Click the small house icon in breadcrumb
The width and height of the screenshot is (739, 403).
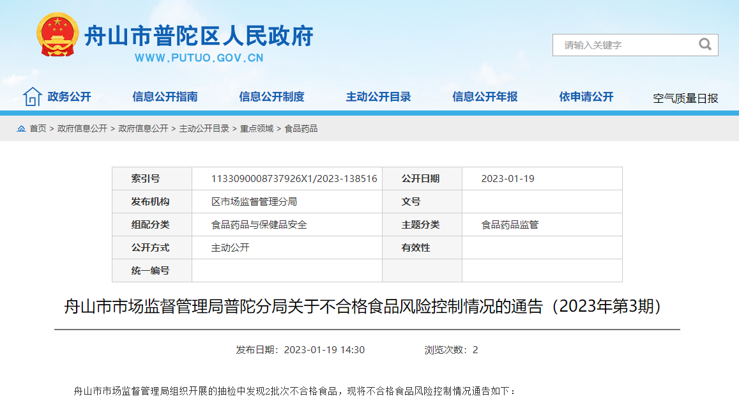pos(21,128)
